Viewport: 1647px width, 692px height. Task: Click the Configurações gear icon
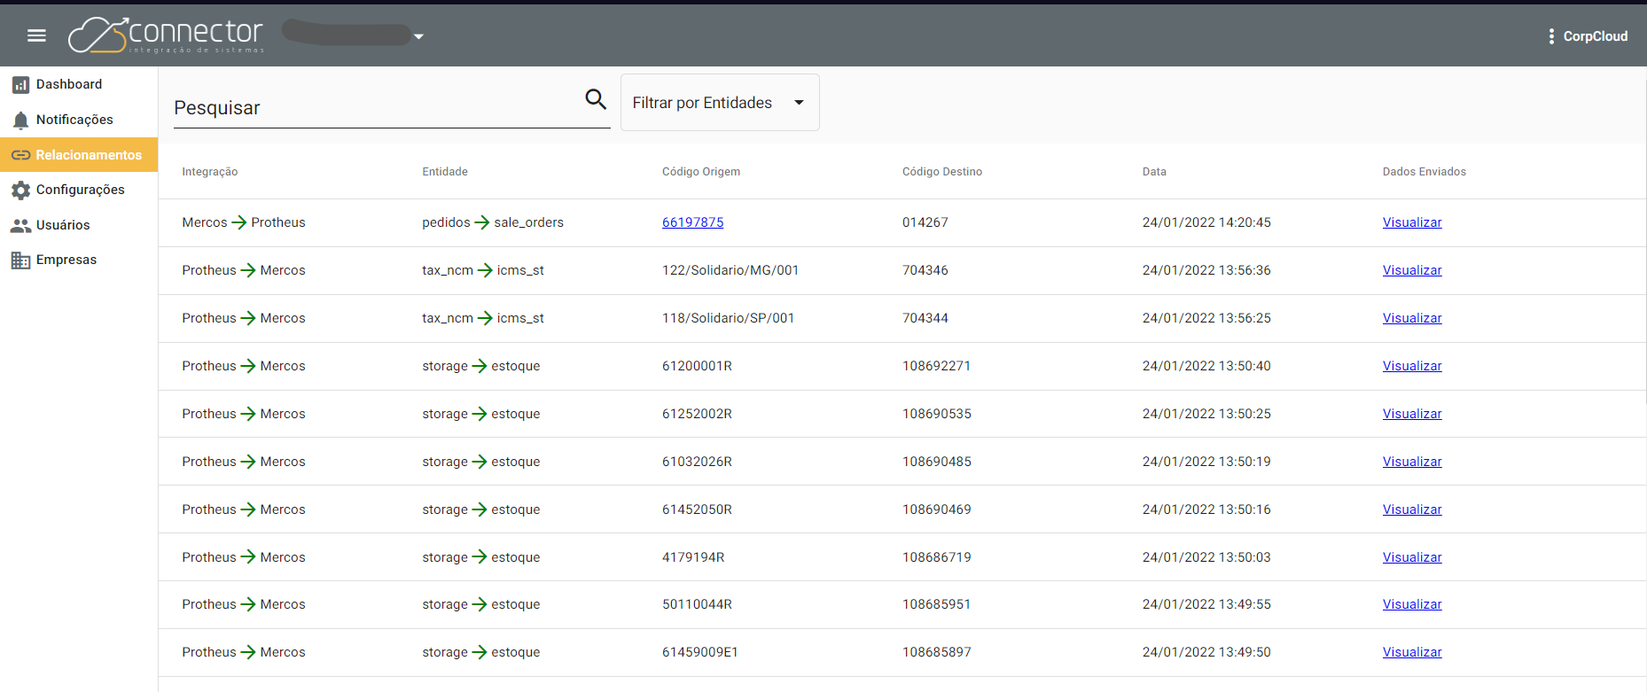[x=20, y=190]
